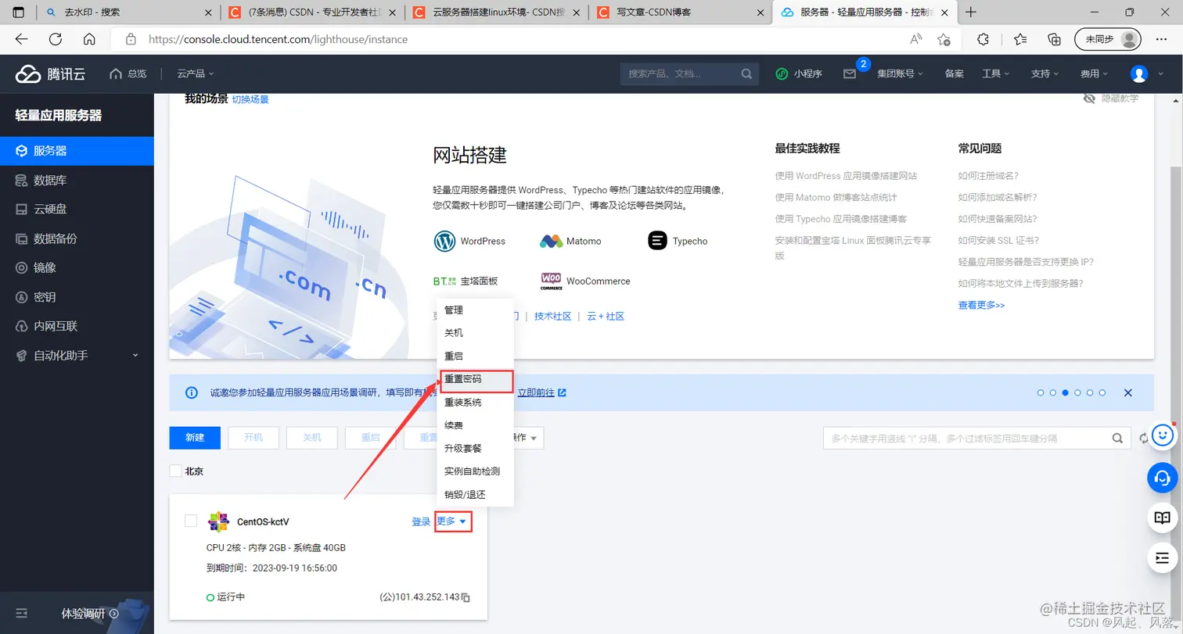Choose 重置密码 from the context menu
The width and height of the screenshot is (1183, 634).
click(462, 379)
